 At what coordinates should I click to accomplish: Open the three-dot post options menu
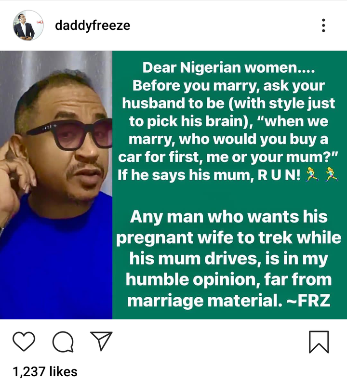tap(323, 26)
